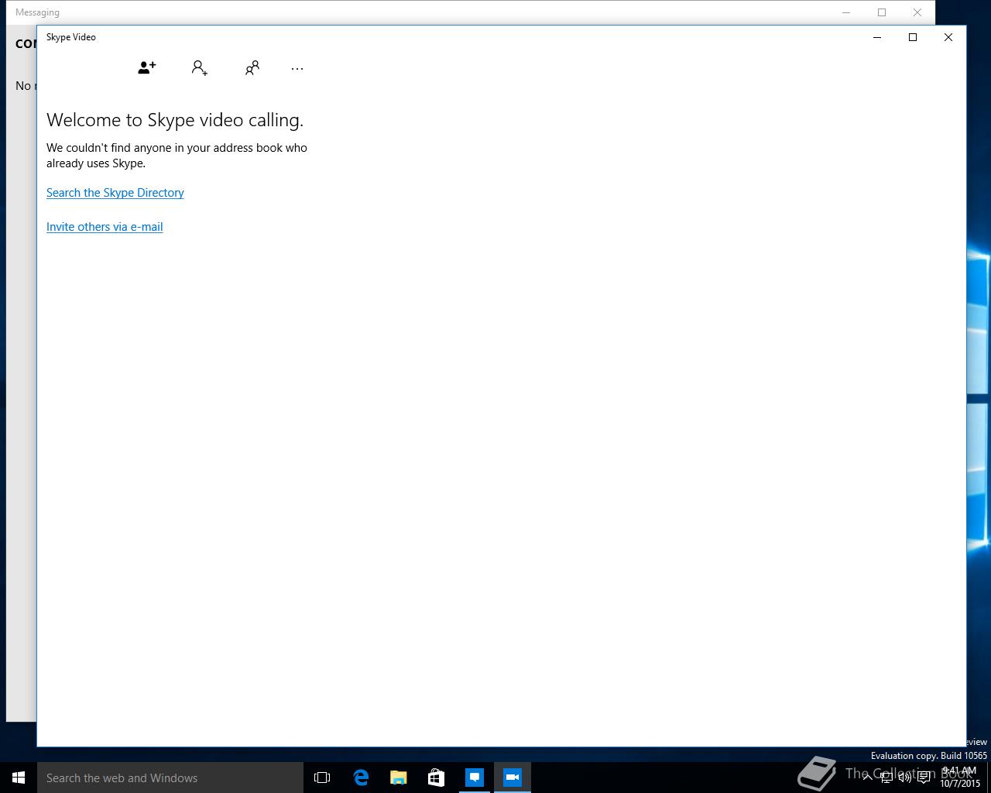This screenshot has height=793, width=991.
Task: Open the Windows Start menu
Action: [19, 778]
